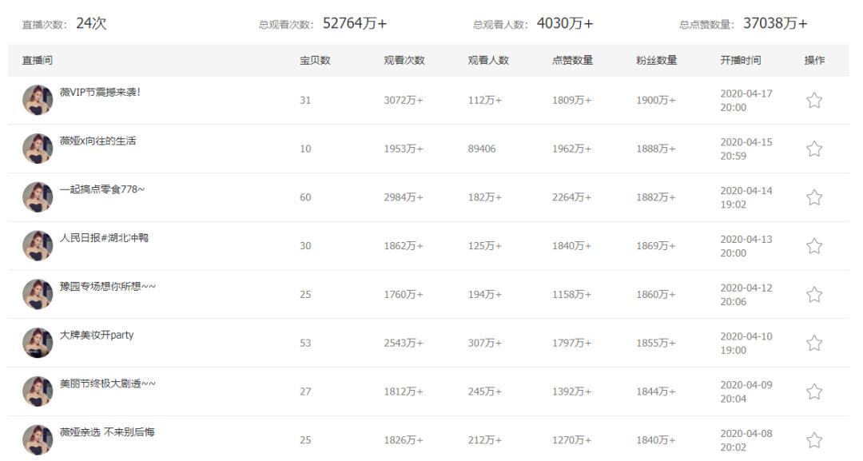Open avatar of 薇娅x向往的生活 stream

[x=38, y=149]
